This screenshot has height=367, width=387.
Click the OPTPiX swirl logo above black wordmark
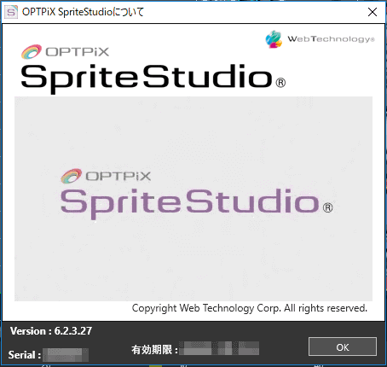pyautogui.click(x=32, y=52)
